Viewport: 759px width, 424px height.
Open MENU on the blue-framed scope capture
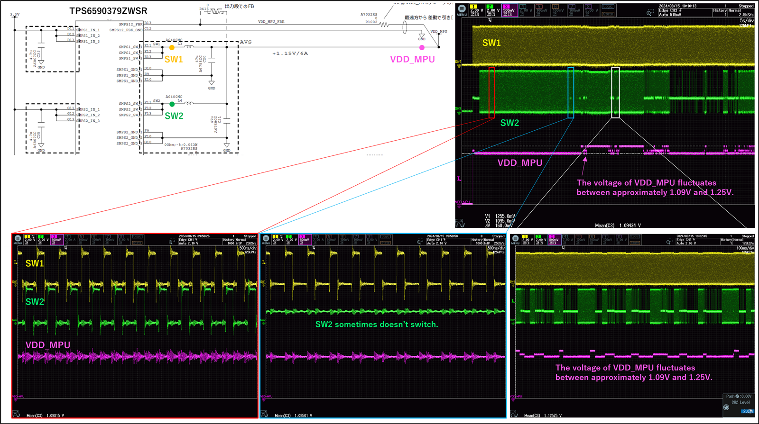coord(266,239)
